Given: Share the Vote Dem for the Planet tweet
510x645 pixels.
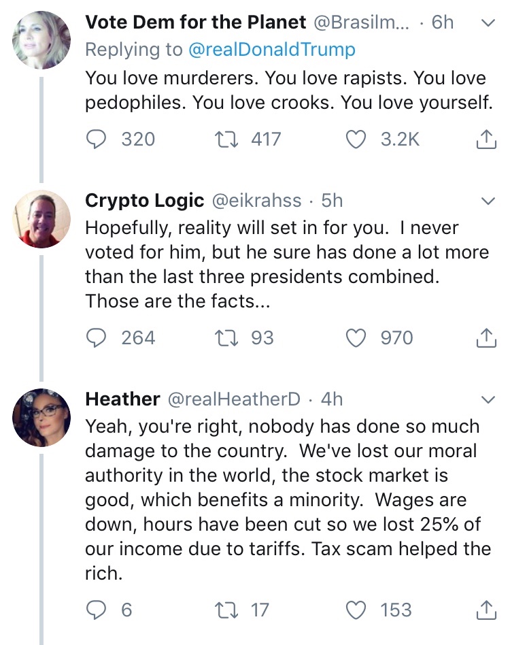Looking at the screenshot, I should [484, 139].
